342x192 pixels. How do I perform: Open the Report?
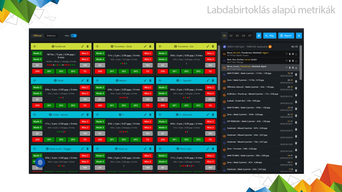(x=286, y=35)
